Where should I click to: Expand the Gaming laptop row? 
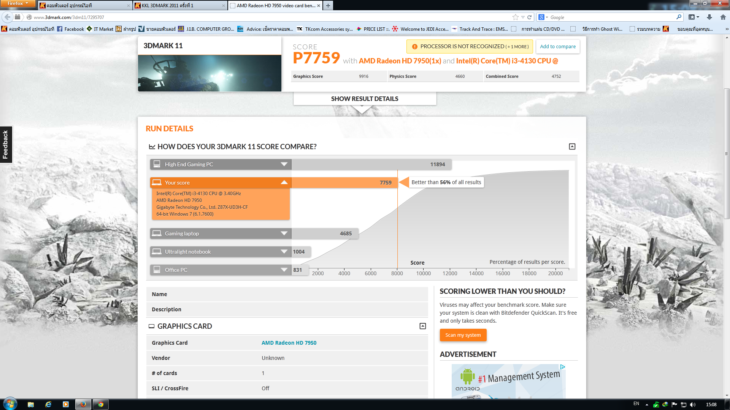(x=284, y=233)
